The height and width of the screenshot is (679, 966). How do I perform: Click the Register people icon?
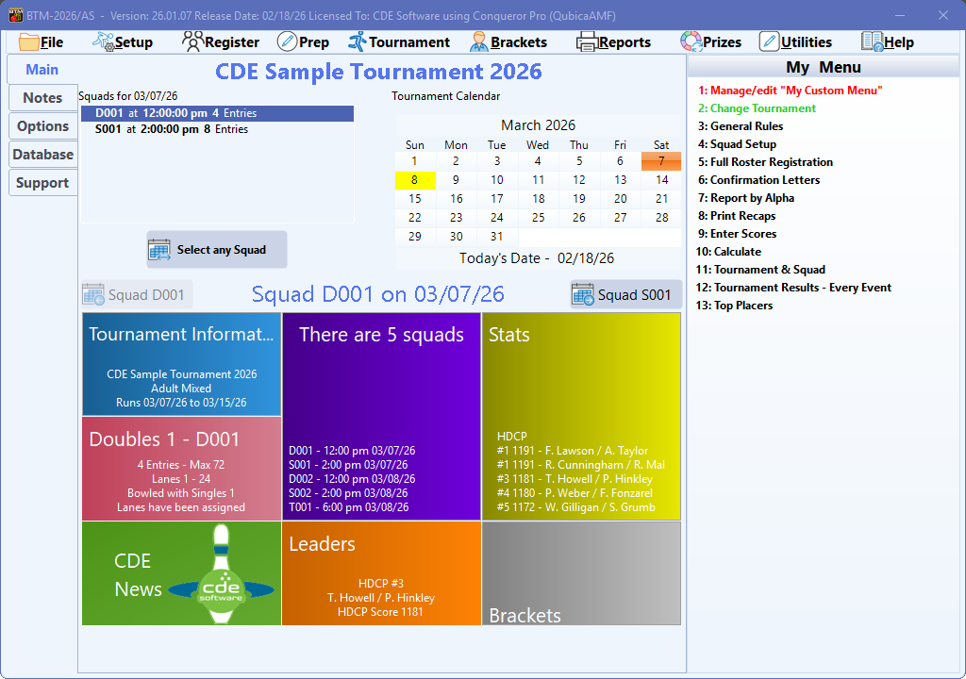pos(192,41)
